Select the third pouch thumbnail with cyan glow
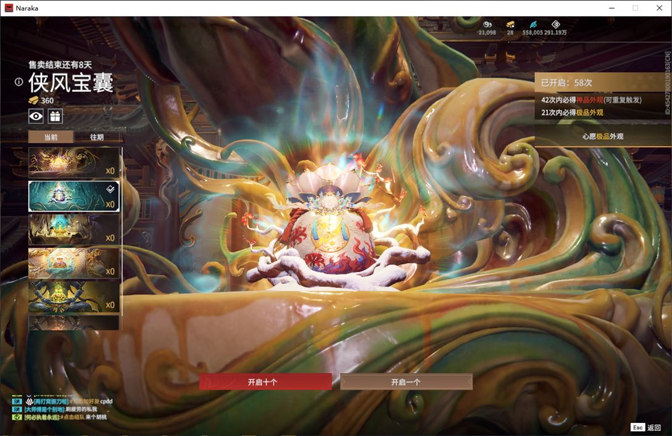 (73, 229)
